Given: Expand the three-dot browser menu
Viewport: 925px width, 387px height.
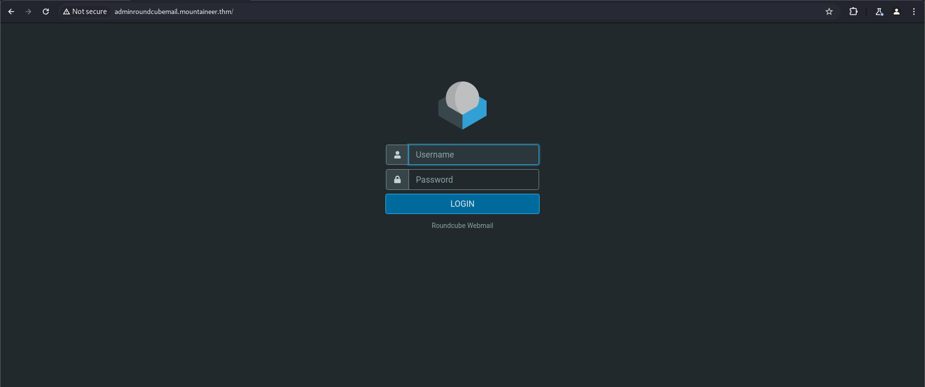Looking at the screenshot, I should tap(913, 12).
